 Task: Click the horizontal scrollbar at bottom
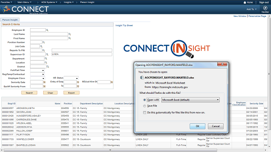tap(111, 150)
